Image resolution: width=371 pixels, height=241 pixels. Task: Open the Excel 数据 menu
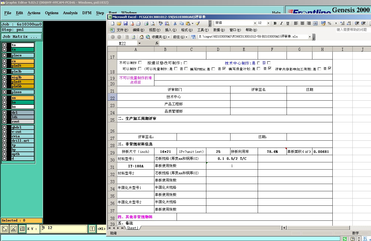pos(219,30)
